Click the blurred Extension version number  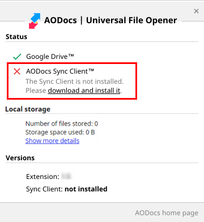pyautogui.click(x=66, y=176)
